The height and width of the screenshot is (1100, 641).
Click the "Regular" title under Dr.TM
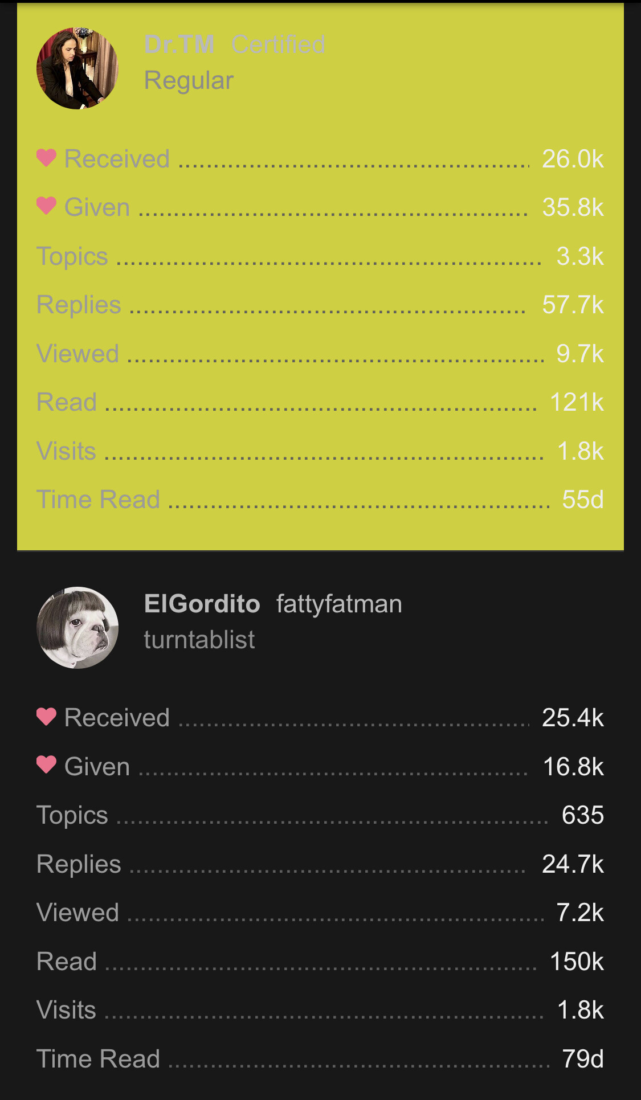tap(189, 80)
